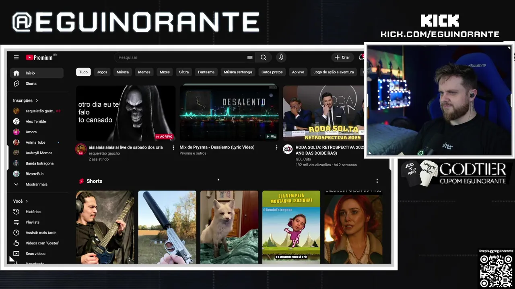
Task: Click the Anima Tube channel avatar
Action: click(16, 142)
